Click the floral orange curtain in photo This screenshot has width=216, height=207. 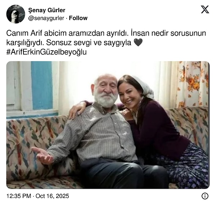click(x=193, y=84)
